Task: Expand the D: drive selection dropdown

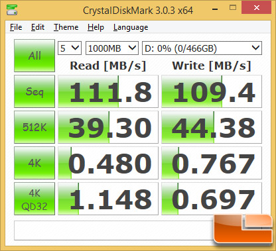Action: pos(202,48)
